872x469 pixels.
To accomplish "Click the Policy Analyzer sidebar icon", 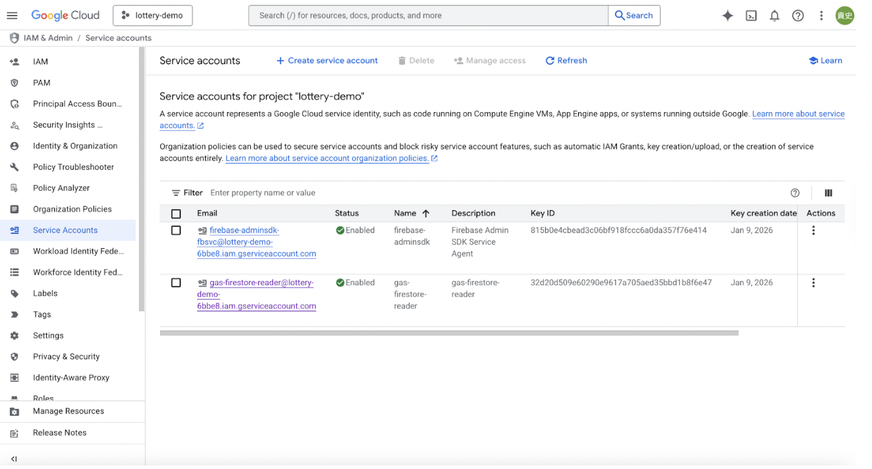I will click(14, 188).
